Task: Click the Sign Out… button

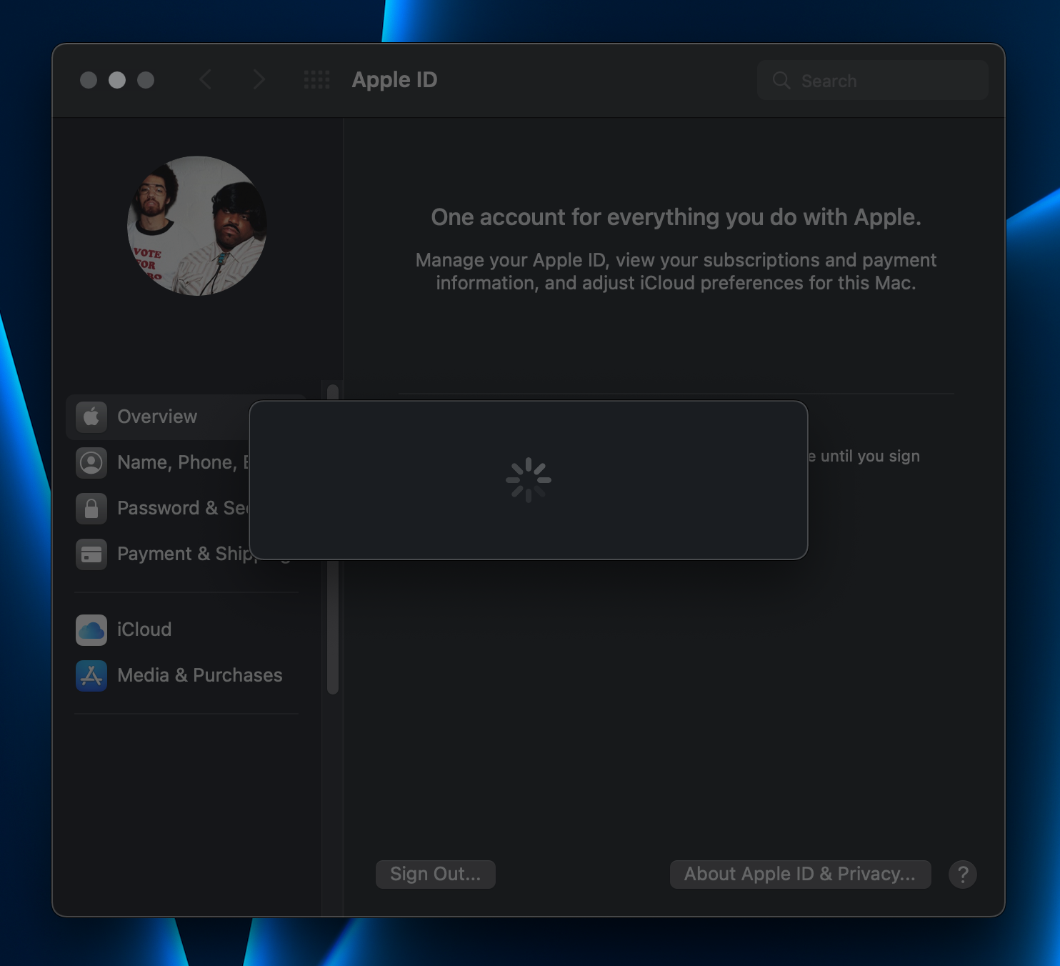Action: (x=436, y=874)
